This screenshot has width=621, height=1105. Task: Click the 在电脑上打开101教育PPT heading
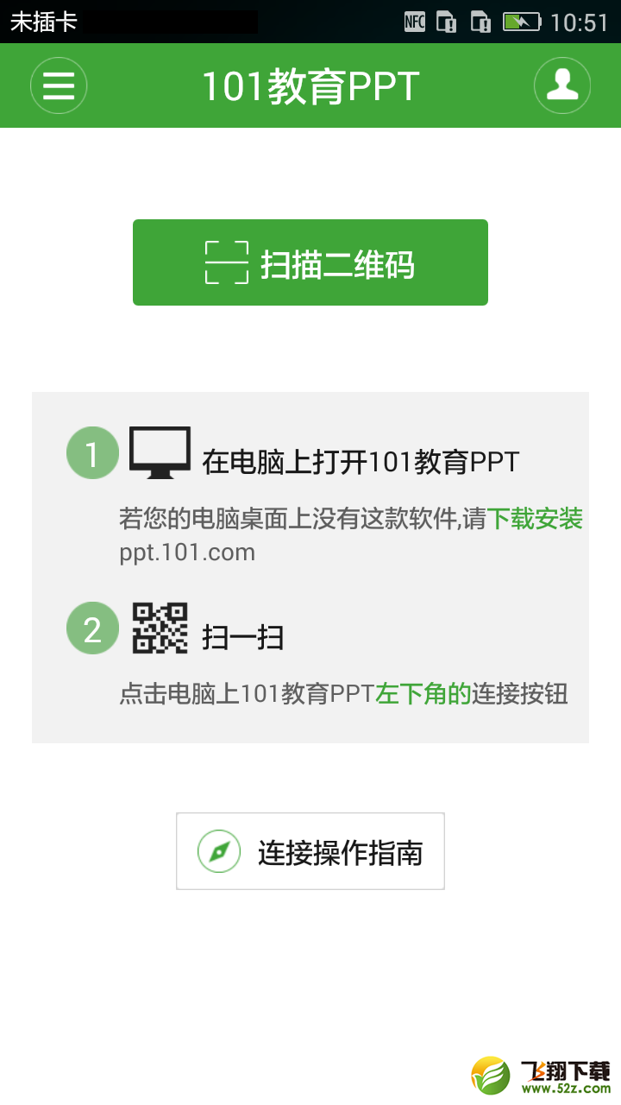[x=361, y=462]
